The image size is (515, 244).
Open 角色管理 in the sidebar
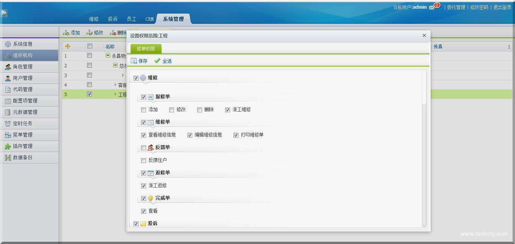pyautogui.click(x=23, y=67)
